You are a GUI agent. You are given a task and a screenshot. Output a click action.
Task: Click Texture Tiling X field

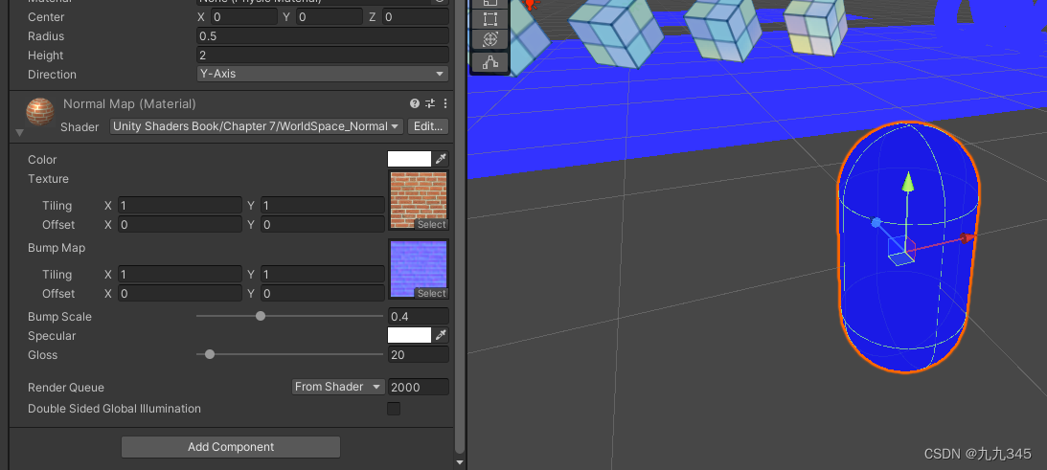[180, 206]
